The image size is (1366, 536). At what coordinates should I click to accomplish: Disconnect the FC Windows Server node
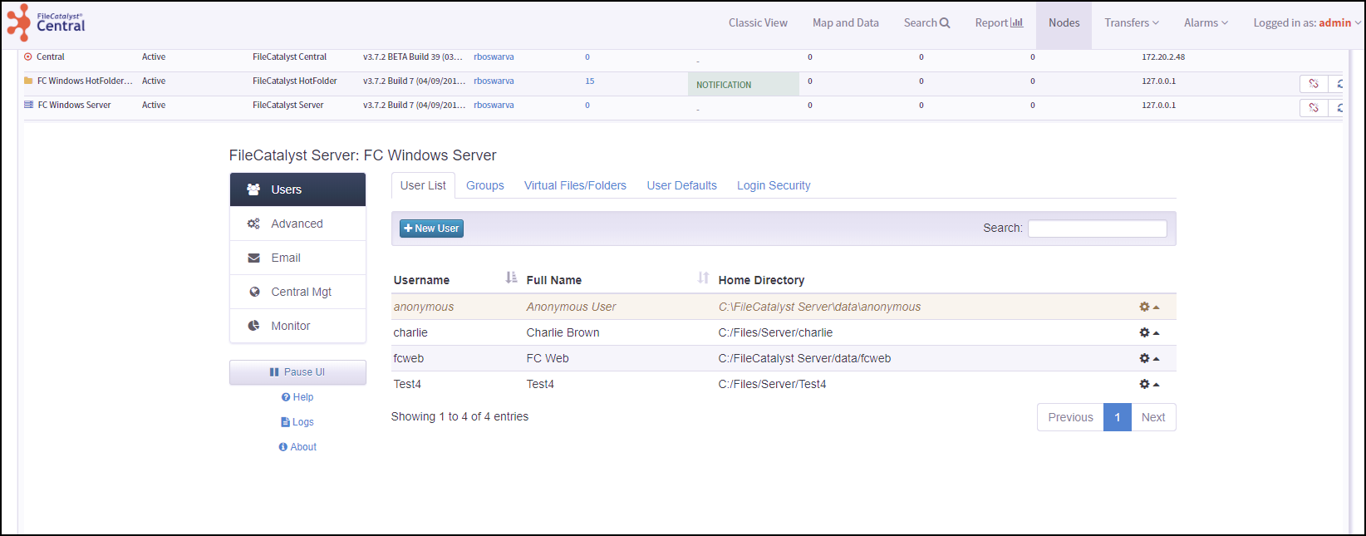[x=1314, y=108]
